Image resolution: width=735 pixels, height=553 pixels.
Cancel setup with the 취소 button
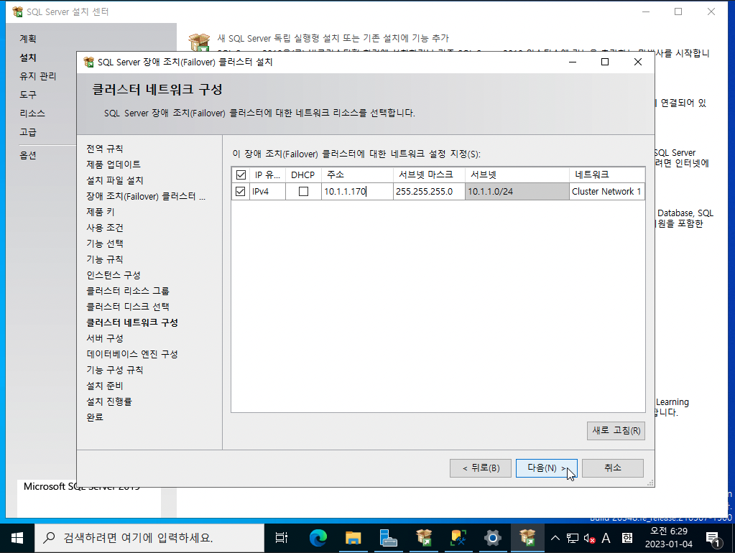click(x=613, y=468)
